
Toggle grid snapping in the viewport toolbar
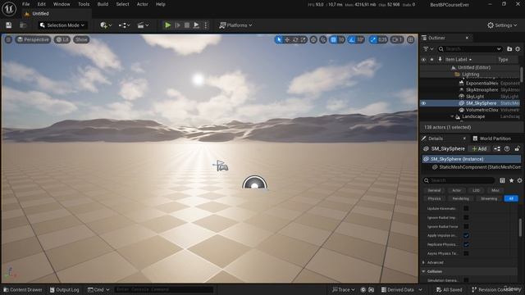tap(334, 39)
